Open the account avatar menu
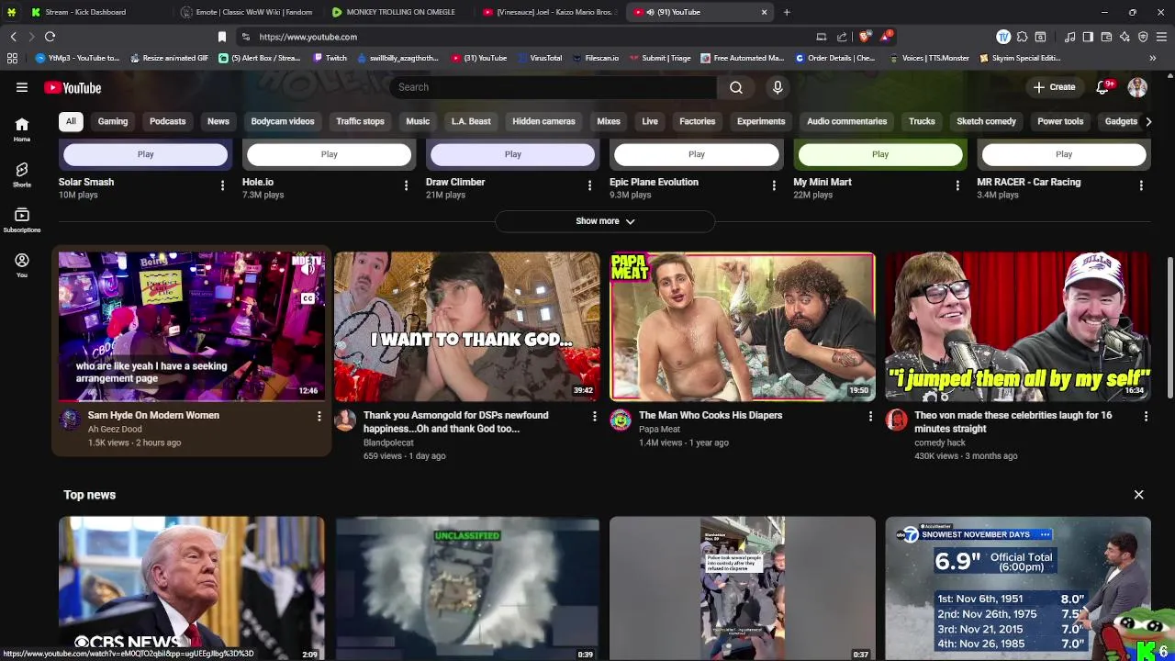This screenshot has width=1175, height=661. 1137,87
